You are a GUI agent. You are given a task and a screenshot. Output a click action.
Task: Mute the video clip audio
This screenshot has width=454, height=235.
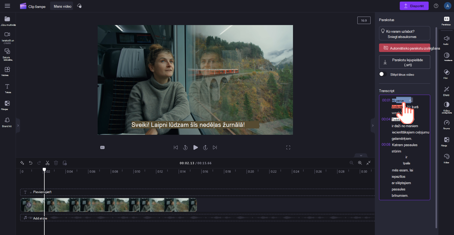tap(29, 205)
